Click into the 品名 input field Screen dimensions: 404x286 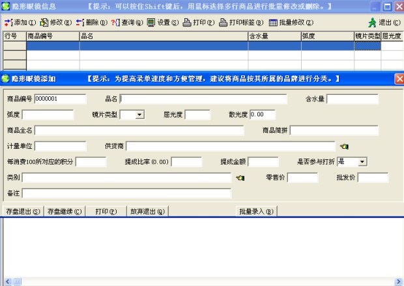[203, 99]
